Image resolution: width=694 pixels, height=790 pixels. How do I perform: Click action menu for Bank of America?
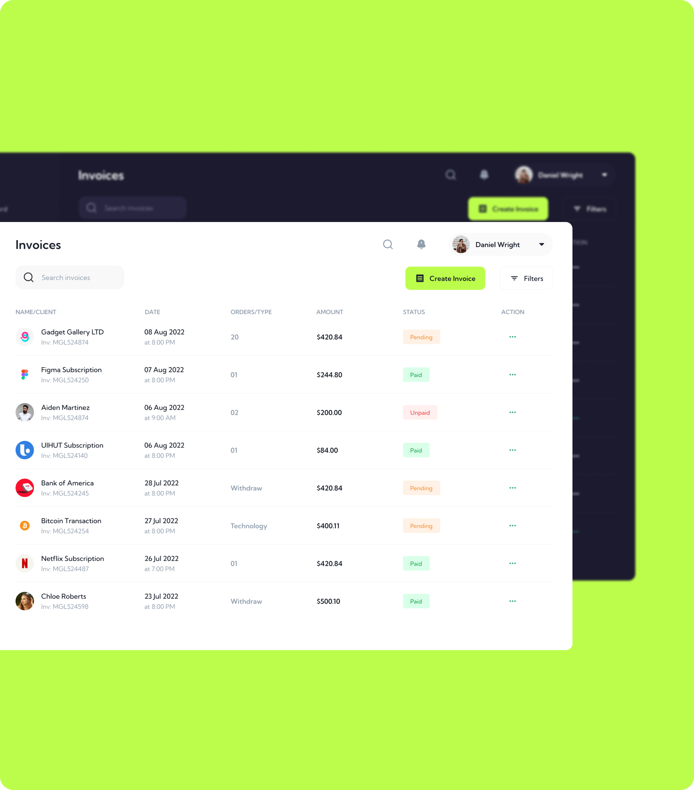click(x=512, y=488)
